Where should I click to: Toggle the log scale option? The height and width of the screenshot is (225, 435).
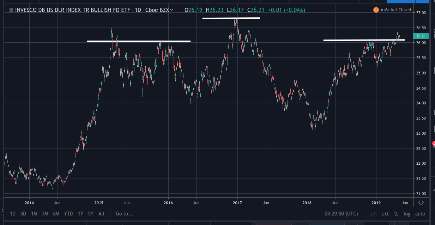407,214
